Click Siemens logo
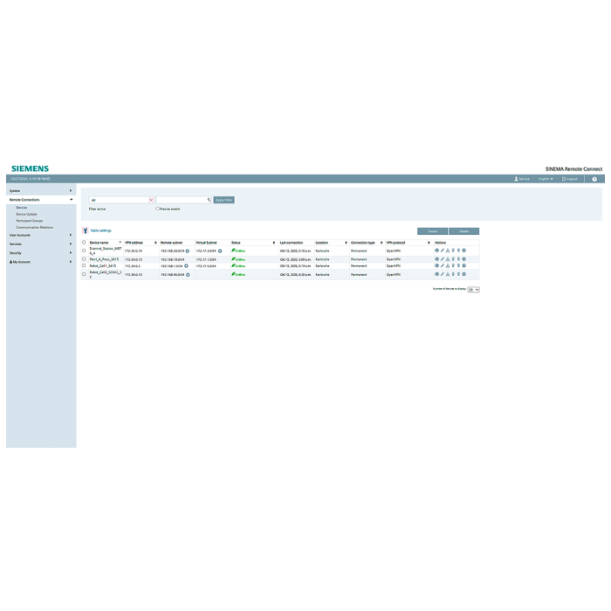 point(29,168)
